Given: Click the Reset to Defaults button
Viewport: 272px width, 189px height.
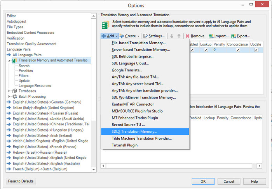Looking at the screenshot, I should (21, 181).
